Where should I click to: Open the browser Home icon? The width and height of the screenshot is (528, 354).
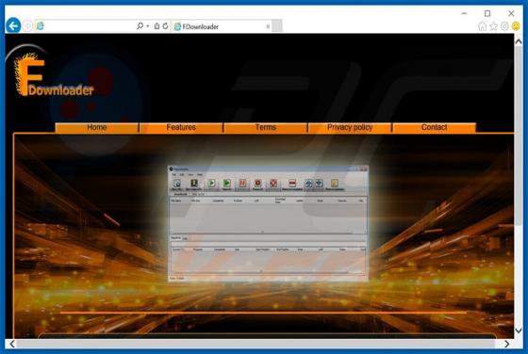[x=482, y=26]
